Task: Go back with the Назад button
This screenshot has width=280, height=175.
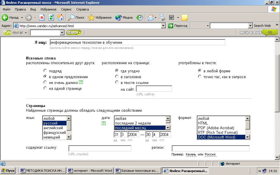Action: (10, 17)
